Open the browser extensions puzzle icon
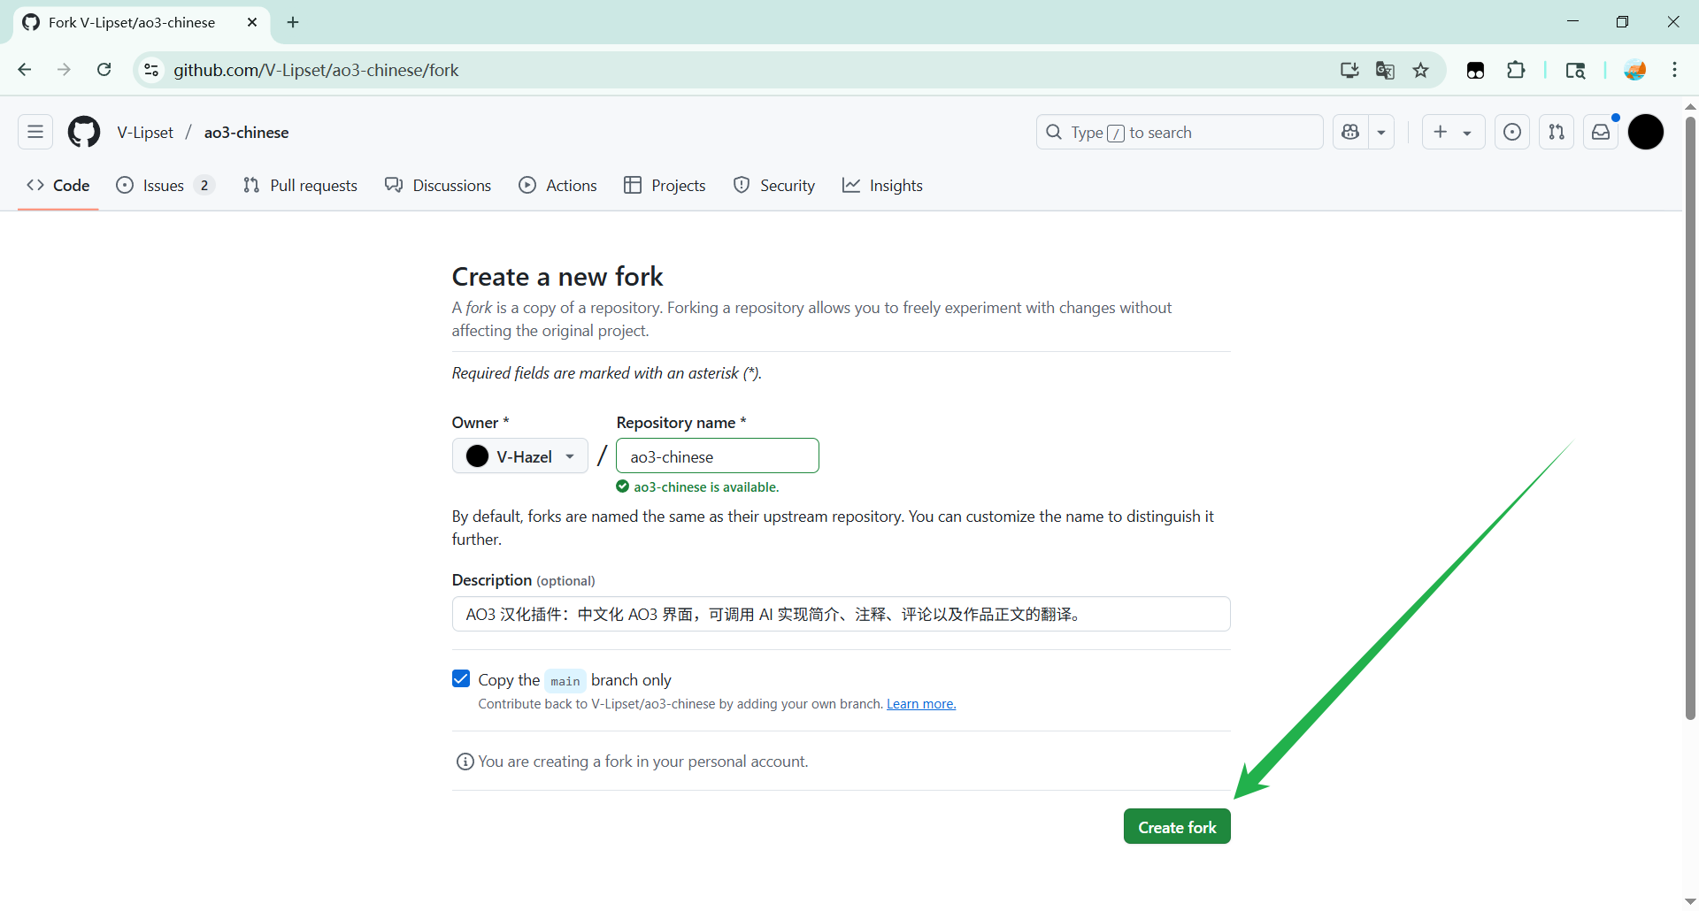Image resolution: width=1699 pixels, height=911 pixels. click(1516, 71)
